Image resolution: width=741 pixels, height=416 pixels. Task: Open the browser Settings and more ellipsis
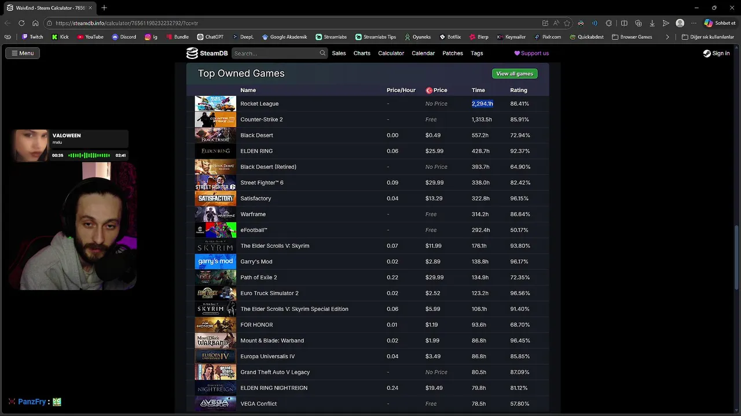click(694, 23)
